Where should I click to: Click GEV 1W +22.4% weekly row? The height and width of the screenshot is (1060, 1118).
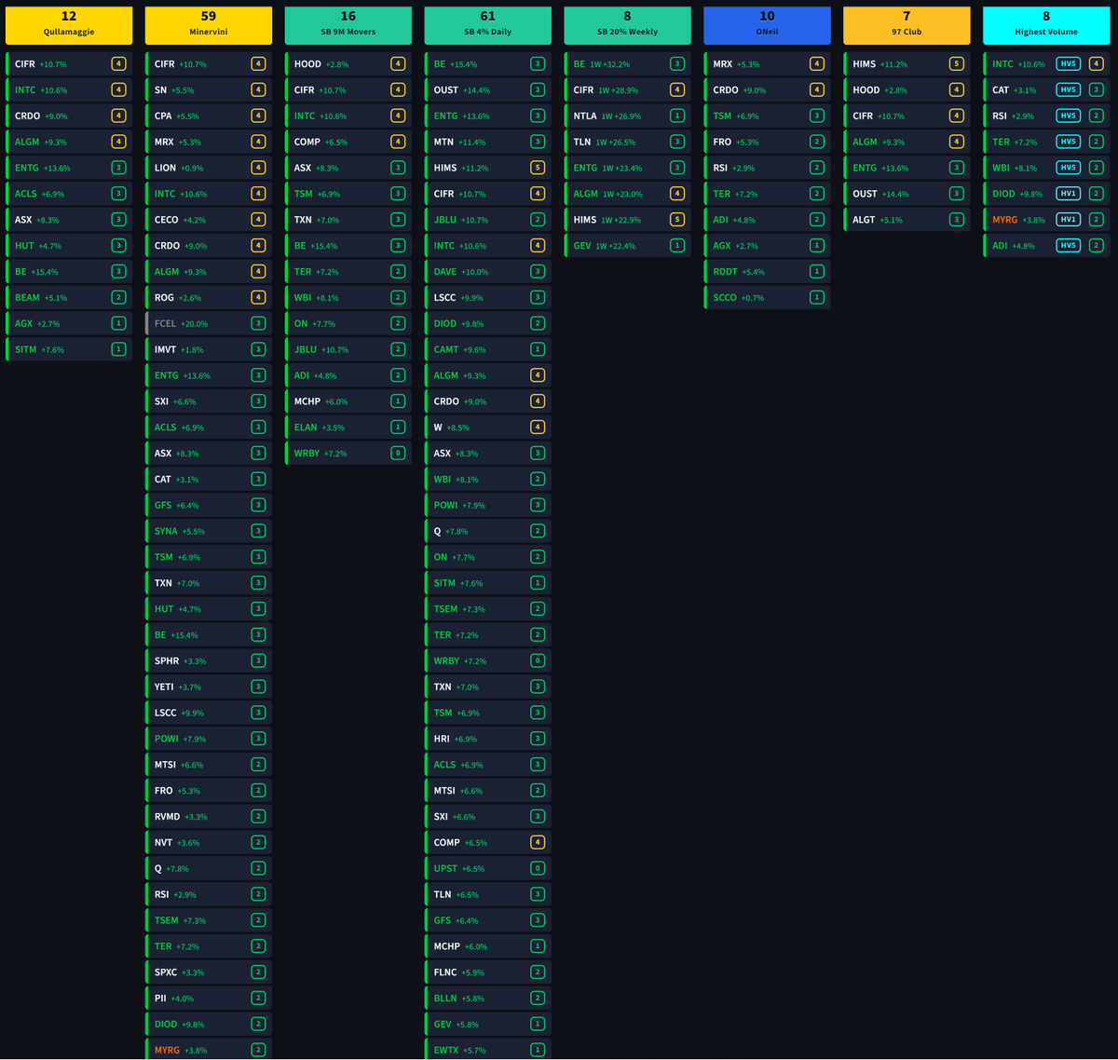[628, 246]
